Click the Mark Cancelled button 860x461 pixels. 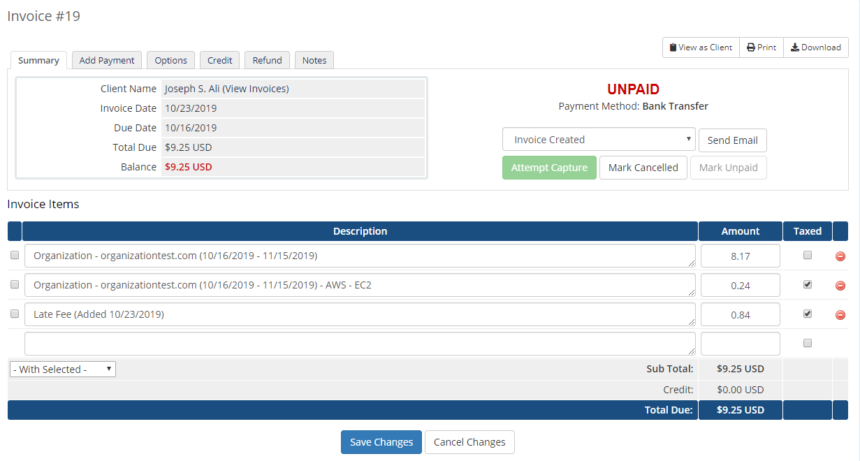tap(643, 168)
